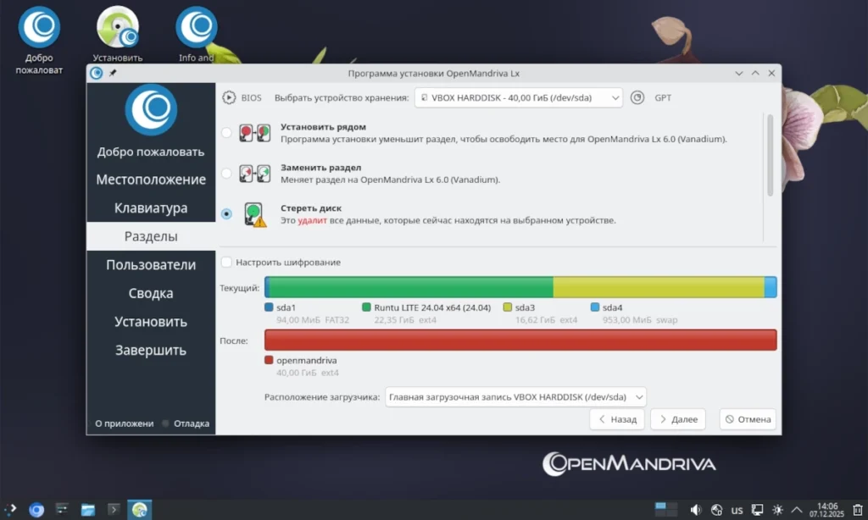Click the 953,00 МиБ swap size text
Image resolution: width=868 pixels, height=520 pixels.
coord(640,320)
